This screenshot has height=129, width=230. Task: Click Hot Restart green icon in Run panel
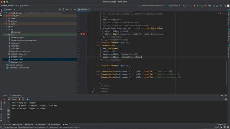coord(23,100)
